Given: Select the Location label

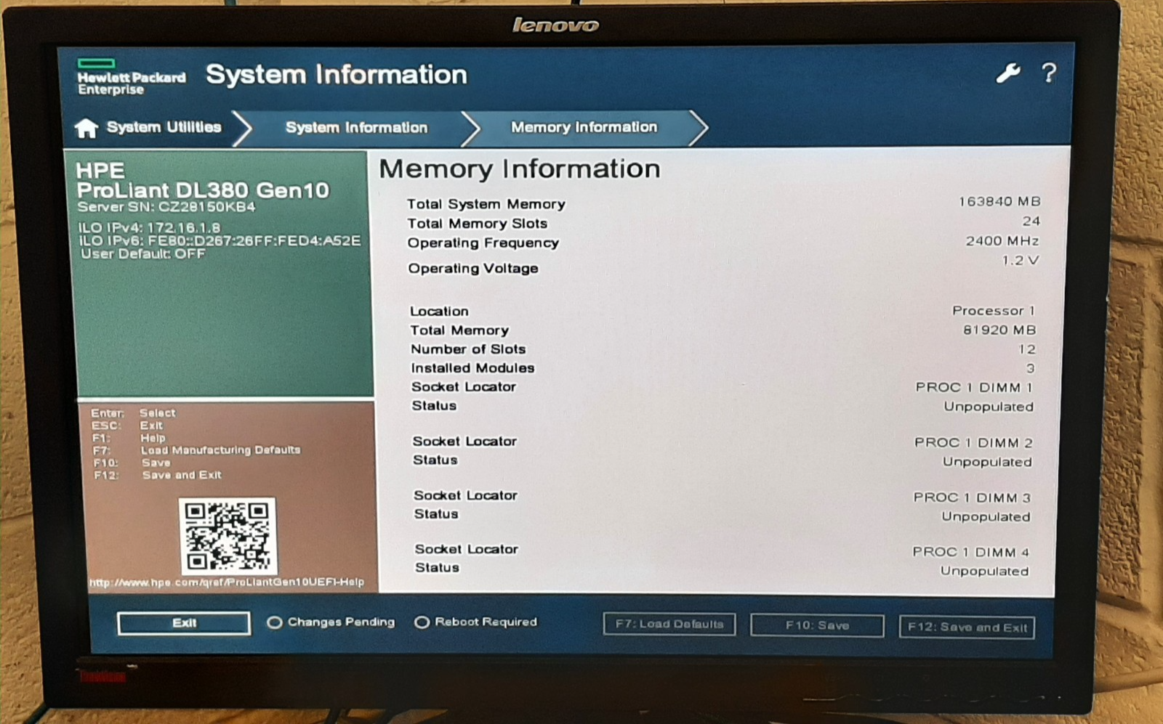Looking at the screenshot, I should click(x=439, y=311).
